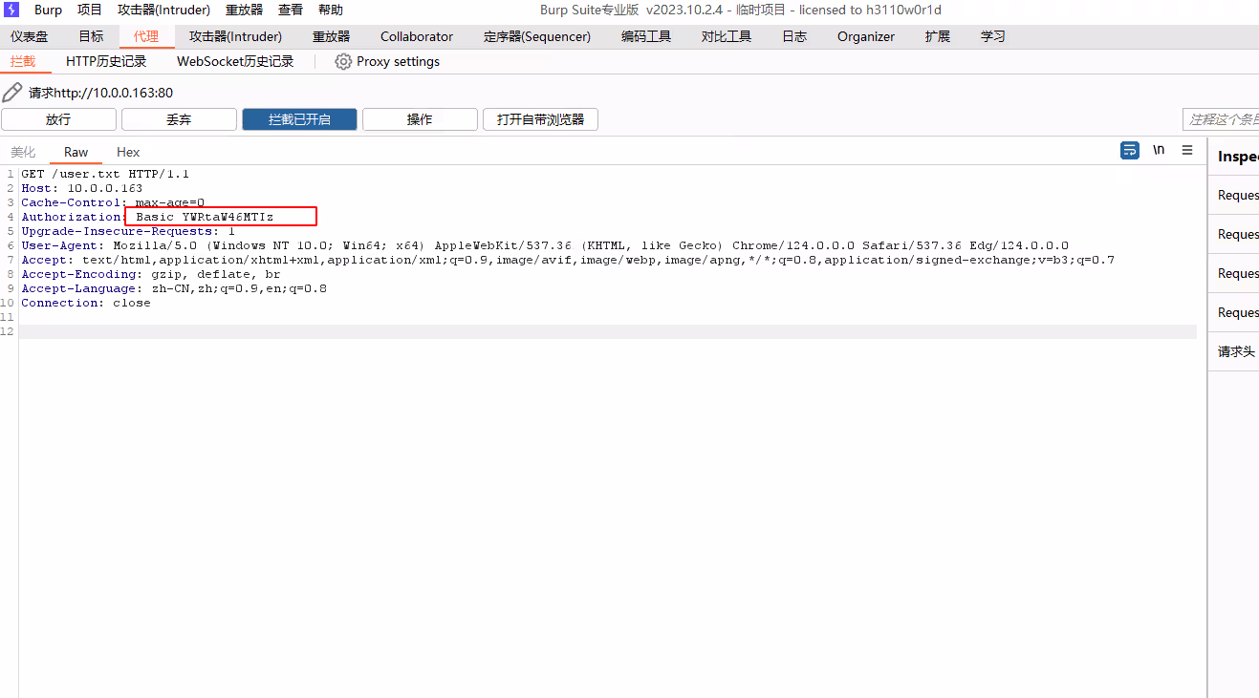Open the 操作 action menu button
This screenshot has width=1259, height=698.
click(x=420, y=119)
